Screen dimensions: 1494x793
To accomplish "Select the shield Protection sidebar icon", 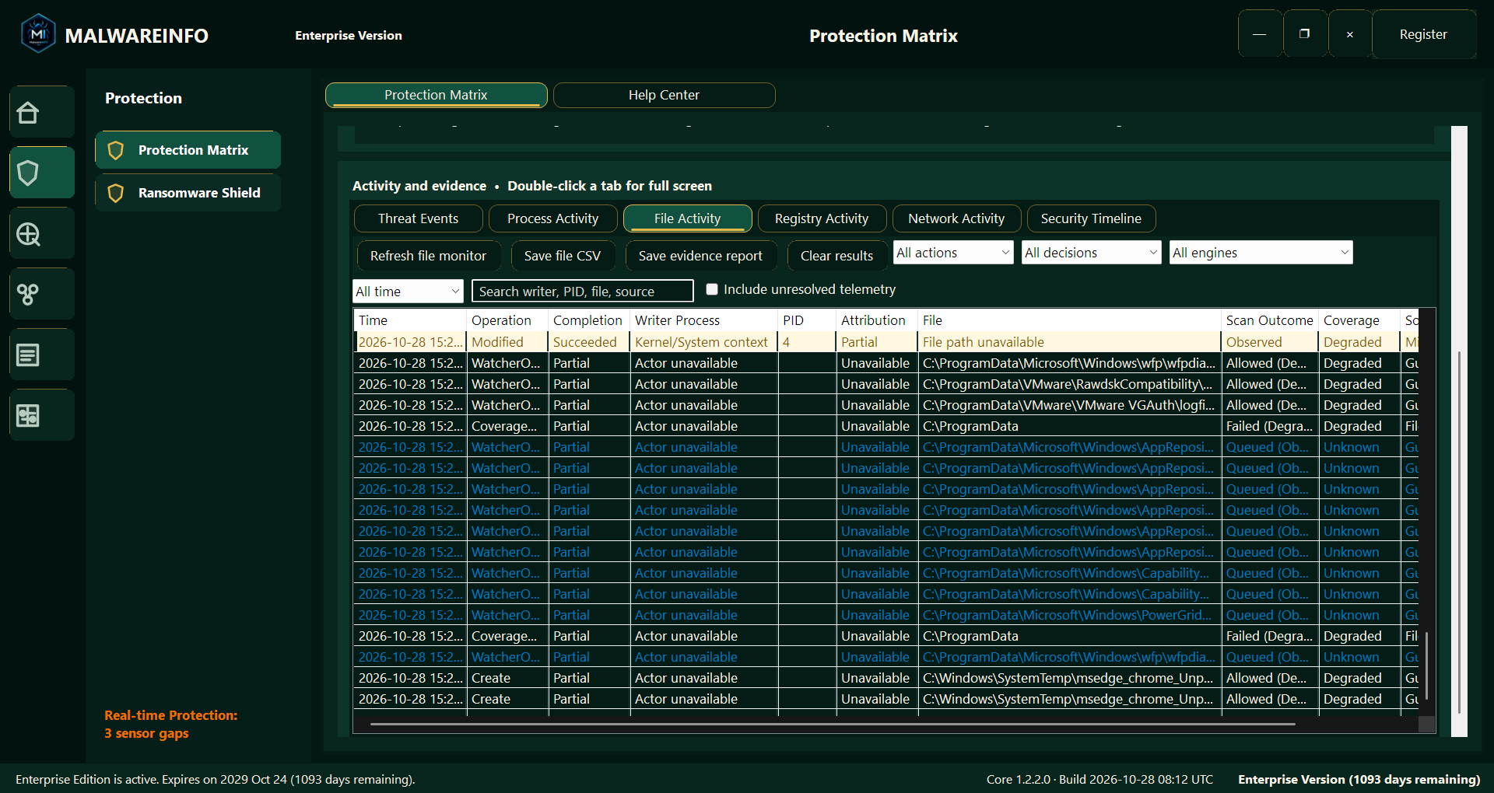I will click(x=42, y=173).
